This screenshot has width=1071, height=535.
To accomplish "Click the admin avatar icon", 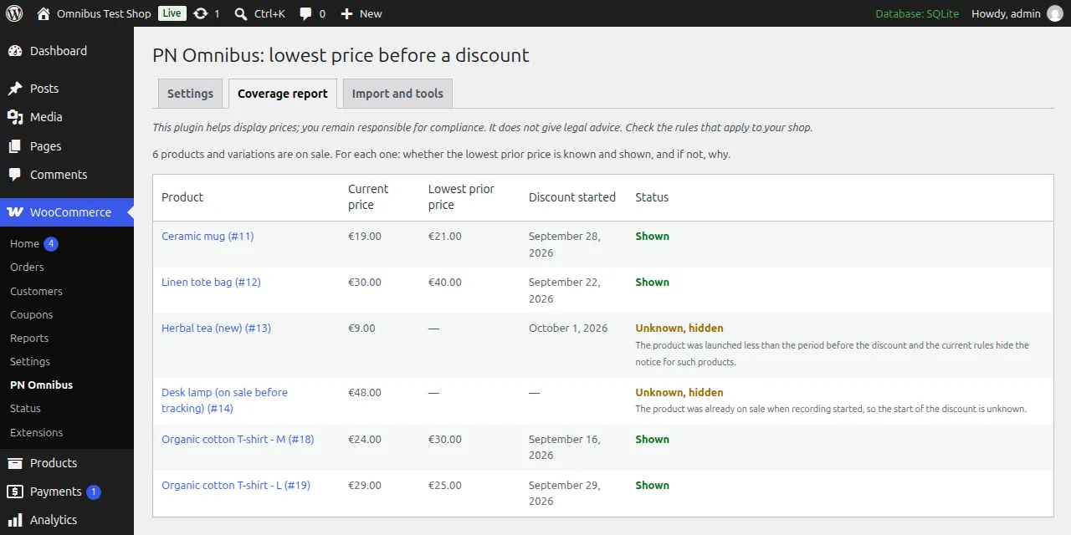I will pyautogui.click(x=1055, y=13).
